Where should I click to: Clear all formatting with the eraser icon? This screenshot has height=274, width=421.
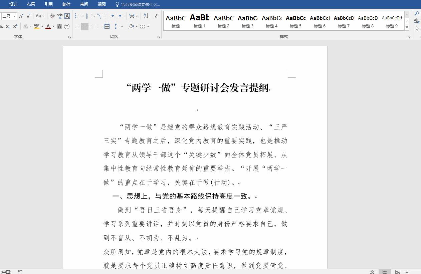pyautogui.click(x=53, y=16)
